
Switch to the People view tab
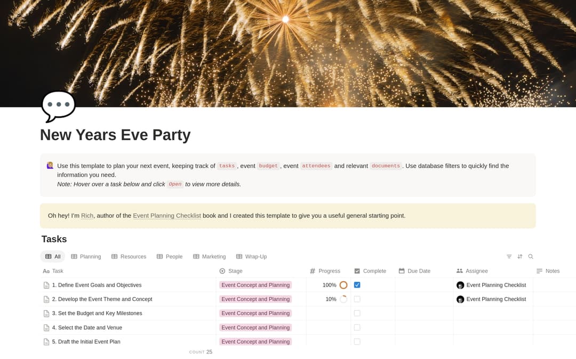(170, 257)
